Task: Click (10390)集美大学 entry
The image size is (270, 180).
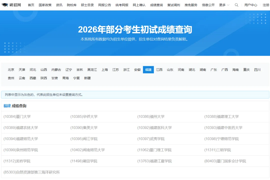Action: click(84, 128)
